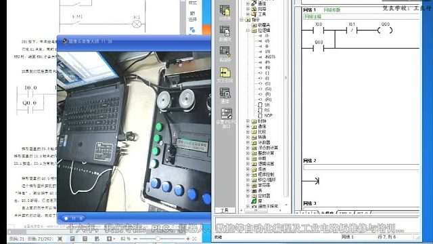Adjust the Word zoom slider handle
433x244 pixels.
click(x=158, y=239)
